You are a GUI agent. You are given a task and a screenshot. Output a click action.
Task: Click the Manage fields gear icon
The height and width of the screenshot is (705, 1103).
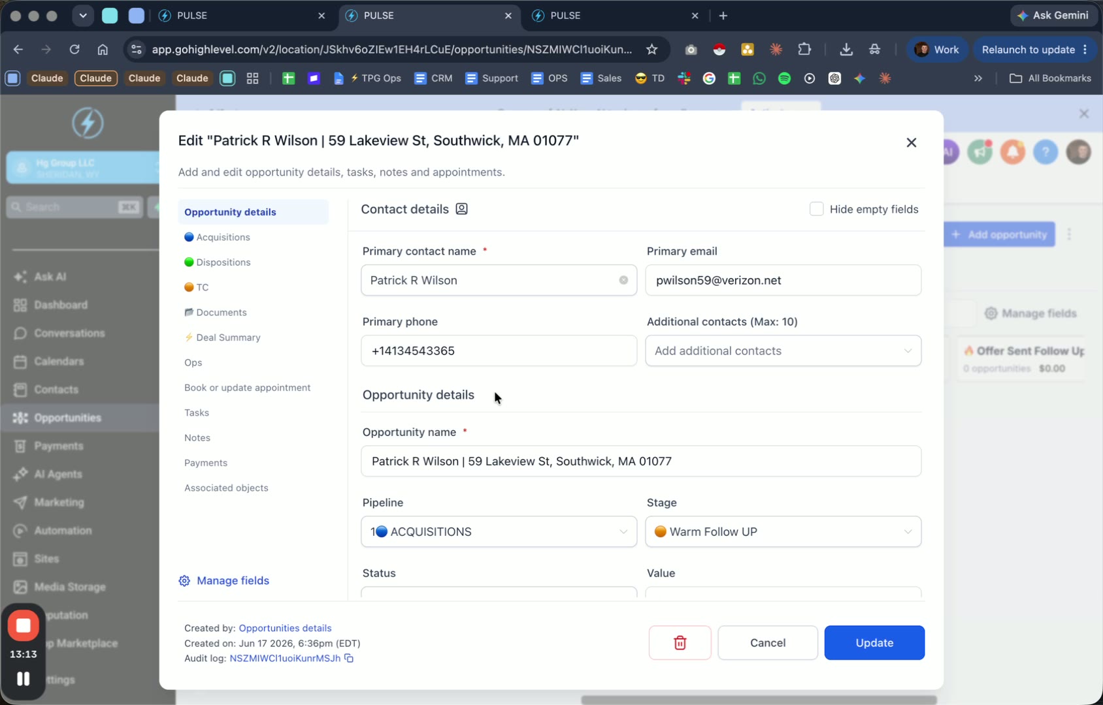tap(184, 580)
